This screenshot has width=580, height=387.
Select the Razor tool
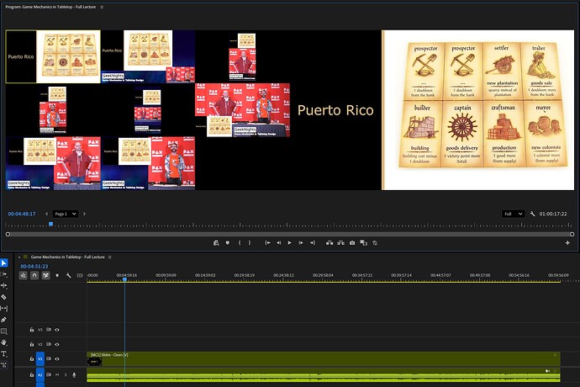(3, 297)
